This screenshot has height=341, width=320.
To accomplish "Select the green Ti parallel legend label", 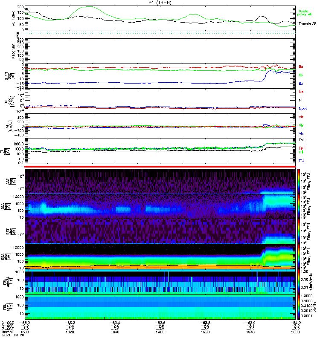I will pyautogui.click(x=301, y=152).
